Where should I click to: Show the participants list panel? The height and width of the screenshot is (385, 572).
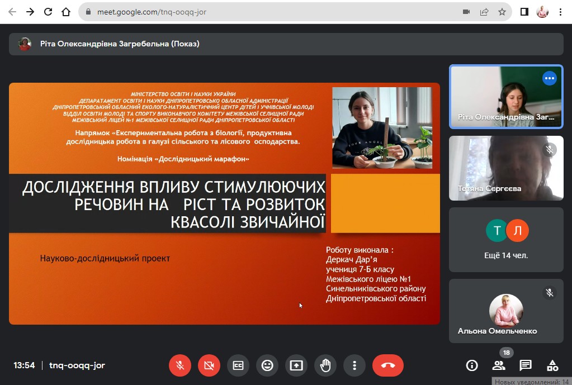click(x=498, y=365)
